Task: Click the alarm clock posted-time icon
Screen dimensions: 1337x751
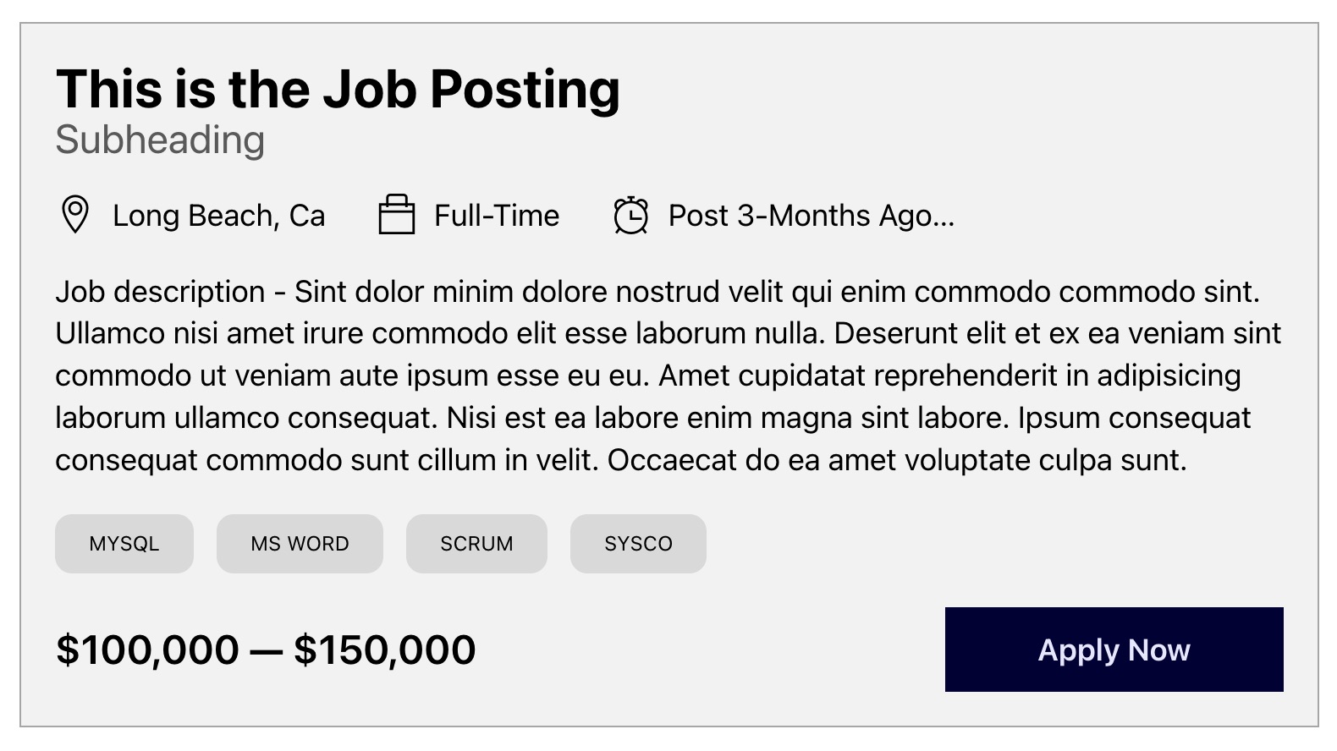Action: pyautogui.click(x=631, y=215)
